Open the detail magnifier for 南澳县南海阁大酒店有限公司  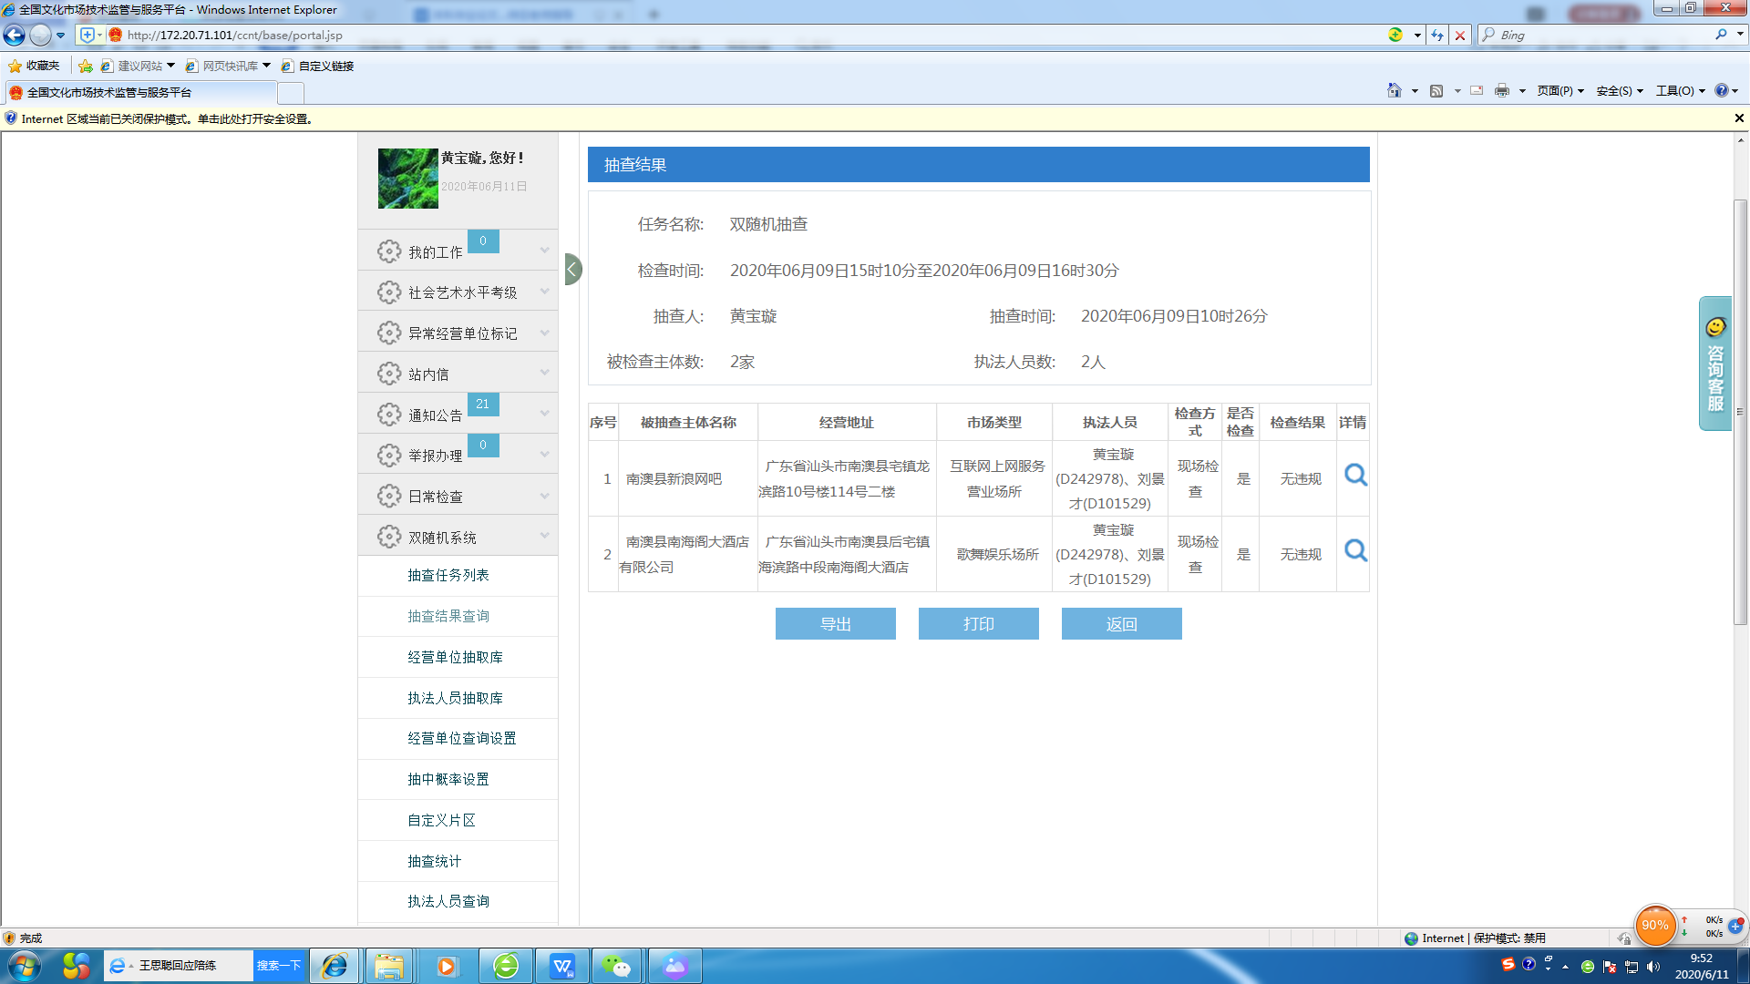[1354, 551]
